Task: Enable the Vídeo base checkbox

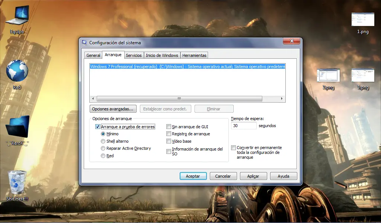Action: pyautogui.click(x=169, y=141)
